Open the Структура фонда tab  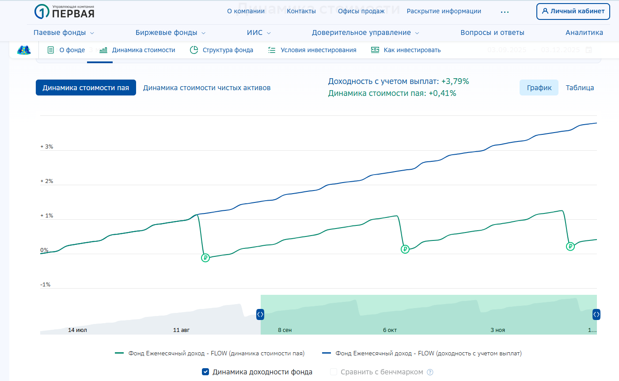[x=222, y=50]
